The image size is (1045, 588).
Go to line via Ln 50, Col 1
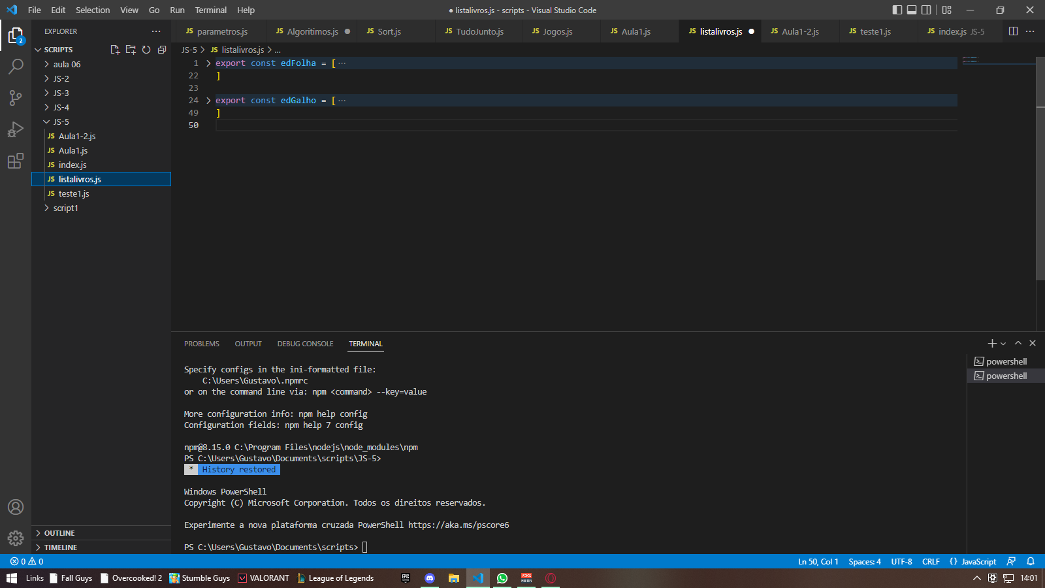(x=818, y=561)
